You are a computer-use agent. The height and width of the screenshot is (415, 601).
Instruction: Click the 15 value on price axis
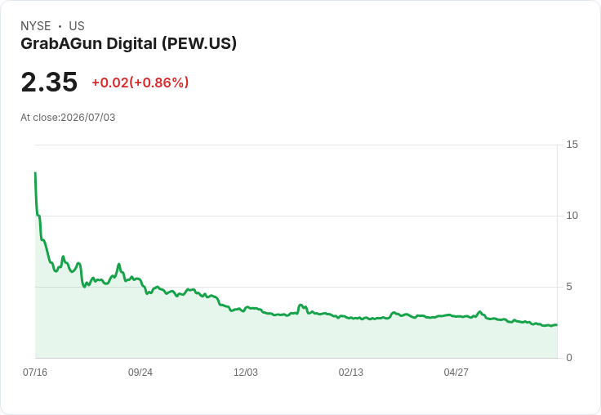point(572,145)
